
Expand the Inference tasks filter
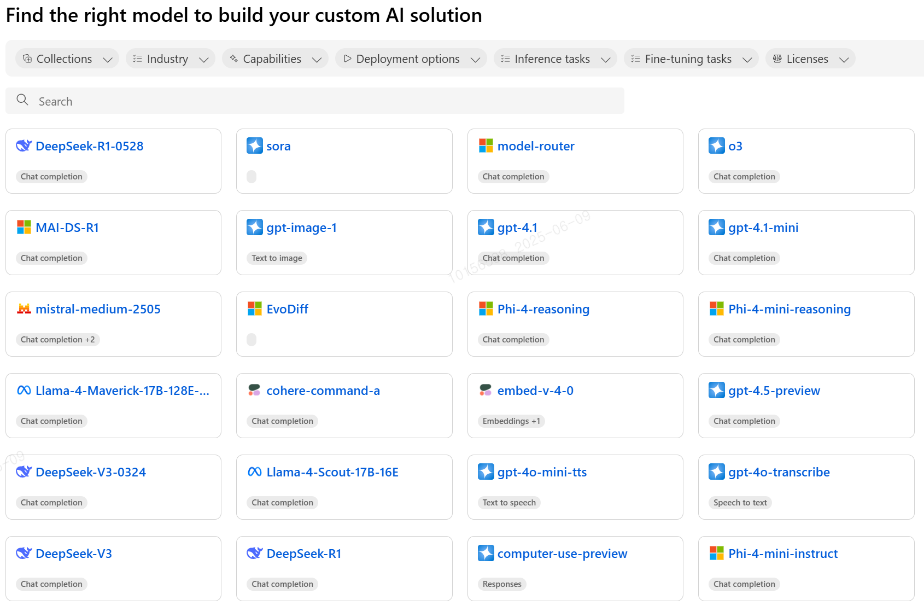(555, 59)
